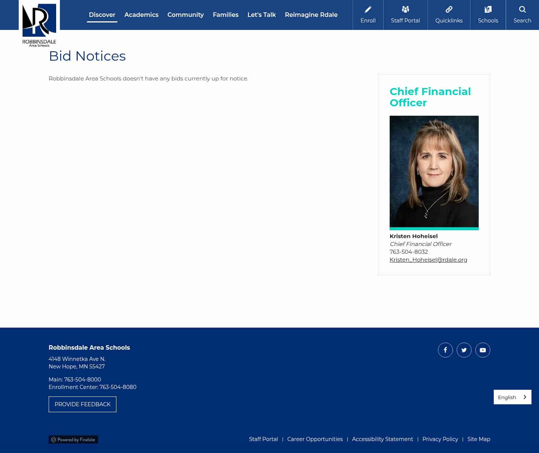Click the footer Robbinsdale Area Schools title
The height and width of the screenshot is (453, 539).
(89, 348)
